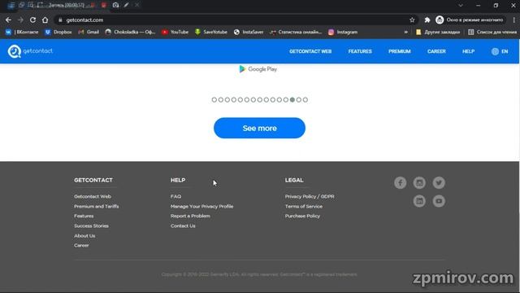Click the Getcontact logo in the header
Viewport: 520px width, 293px height.
click(30, 51)
